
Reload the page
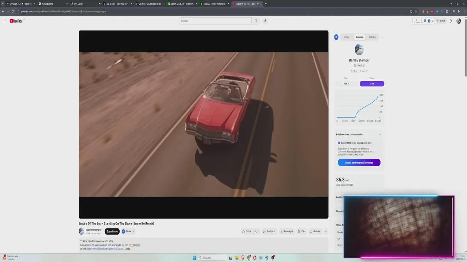click(13, 11)
